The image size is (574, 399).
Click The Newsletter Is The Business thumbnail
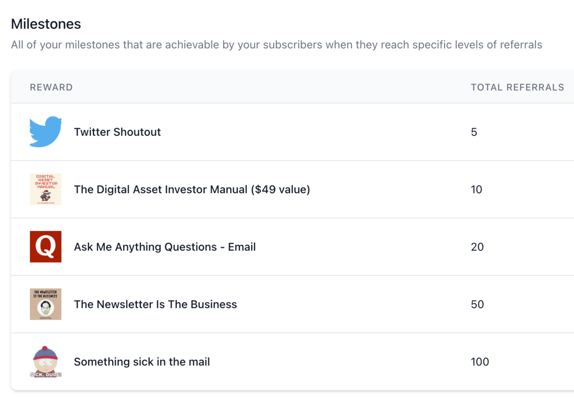click(45, 304)
